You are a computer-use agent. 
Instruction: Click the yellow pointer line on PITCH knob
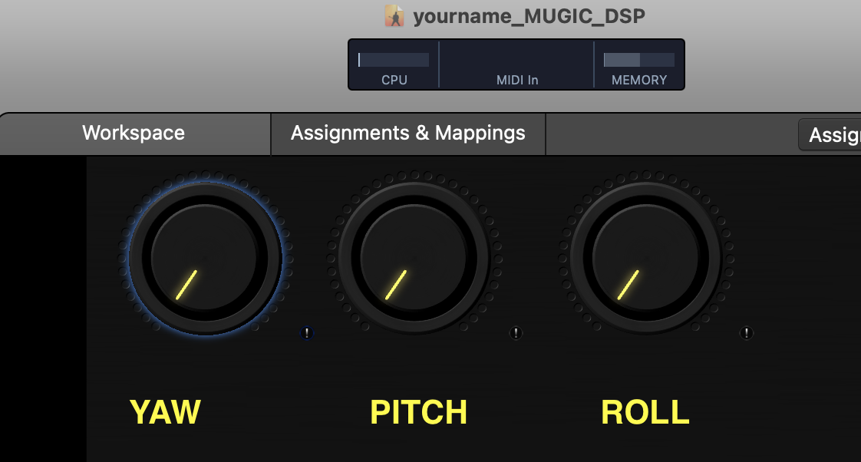[396, 285]
